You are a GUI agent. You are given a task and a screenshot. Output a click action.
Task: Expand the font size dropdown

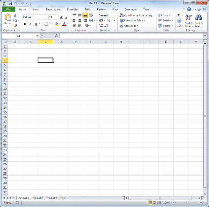coord(57,17)
